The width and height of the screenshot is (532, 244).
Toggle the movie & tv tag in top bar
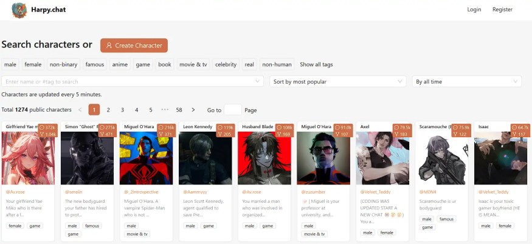tap(193, 64)
